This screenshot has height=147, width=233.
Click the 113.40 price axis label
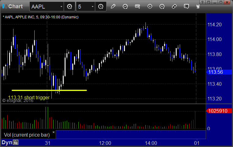click(x=214, y=84)
